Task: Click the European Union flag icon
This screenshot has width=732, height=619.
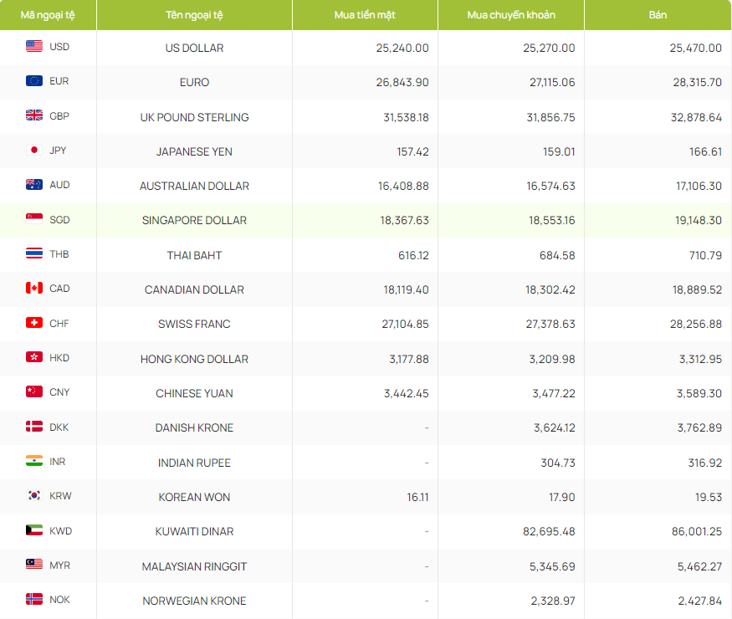Action: [x=34, y=81]
